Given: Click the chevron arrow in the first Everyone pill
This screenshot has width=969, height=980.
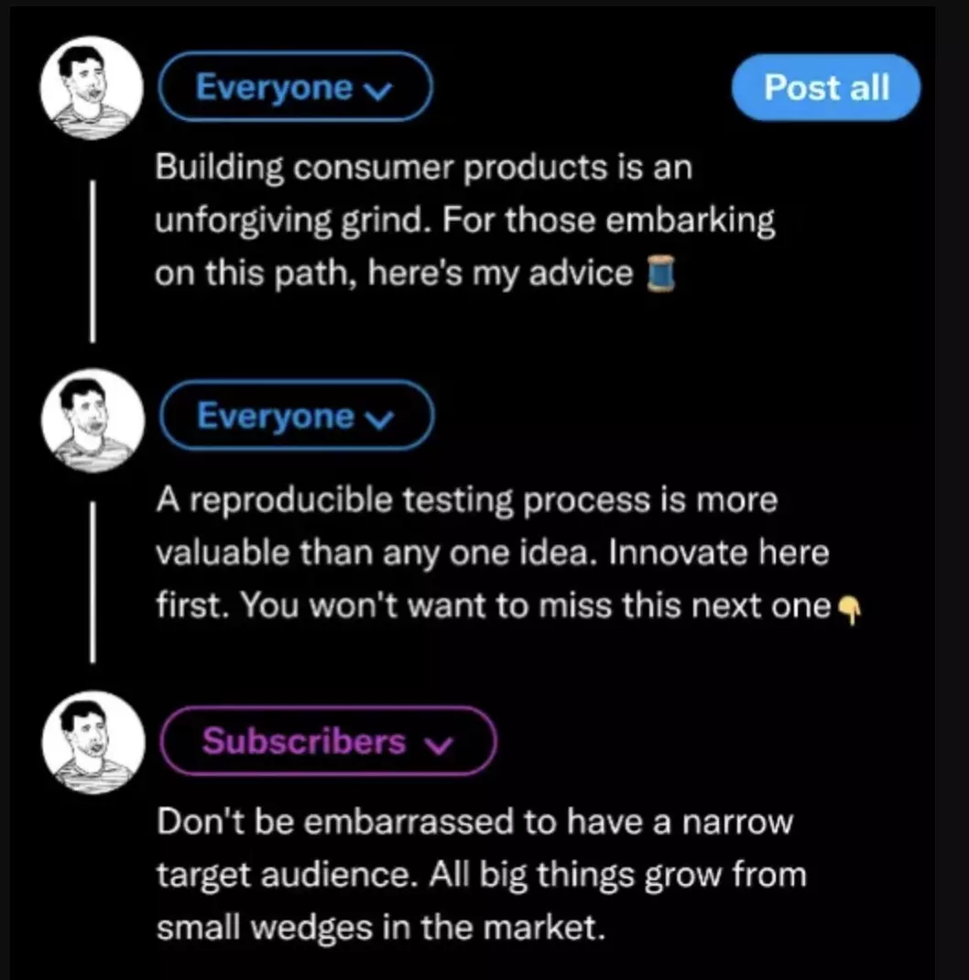Looking at the screenshot, I should coord(375,89).
